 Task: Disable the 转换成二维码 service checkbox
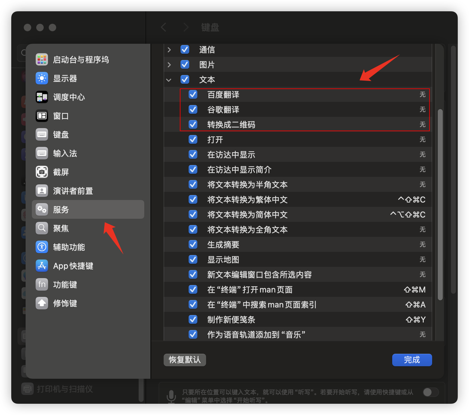coord(193,124)
